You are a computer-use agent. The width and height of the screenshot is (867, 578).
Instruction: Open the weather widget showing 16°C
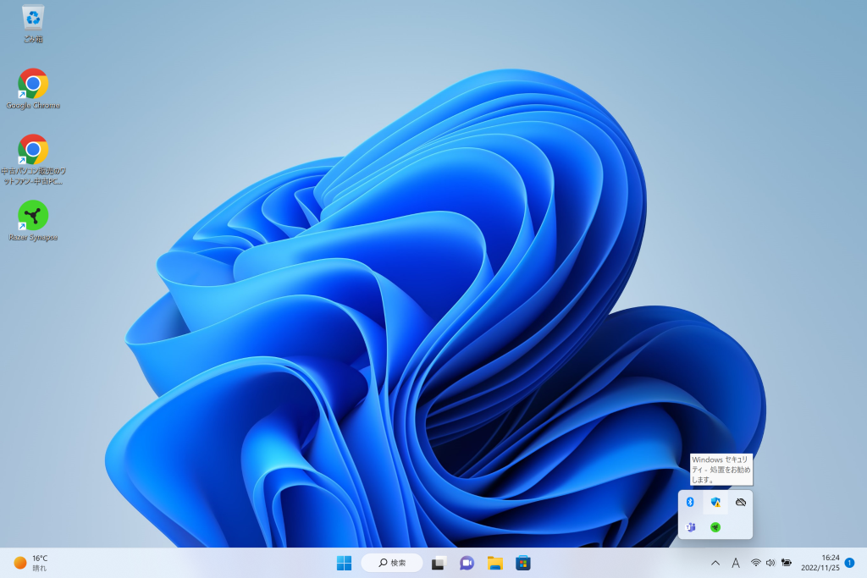tap(30, 563)
